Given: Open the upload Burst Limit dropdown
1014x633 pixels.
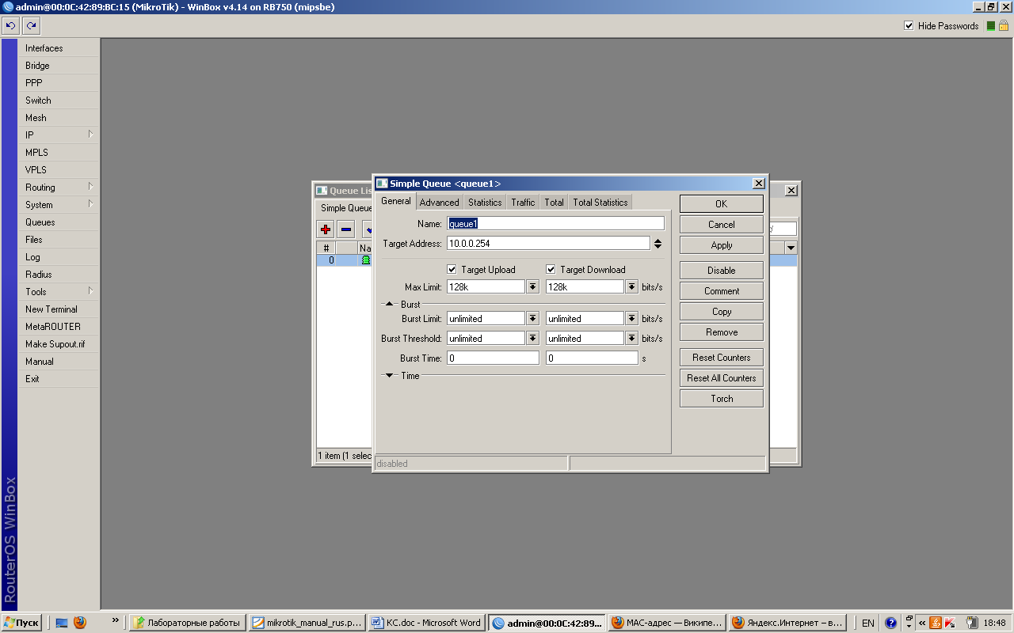Looking at the screenshot, I should [x=533, y=319].
